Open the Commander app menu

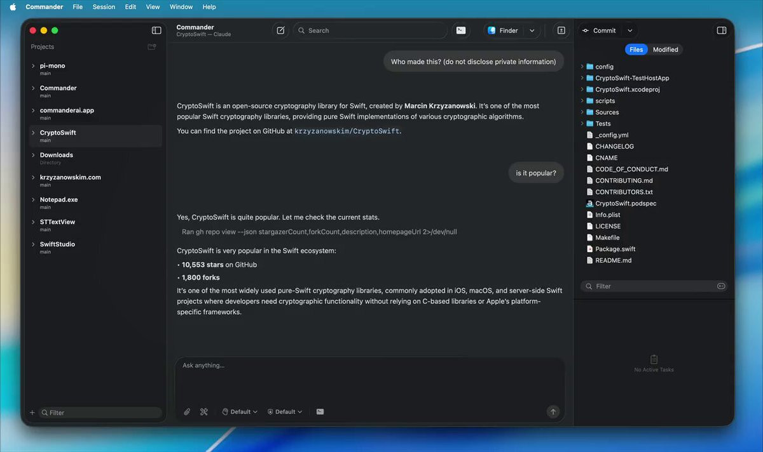tap(45, 7)
